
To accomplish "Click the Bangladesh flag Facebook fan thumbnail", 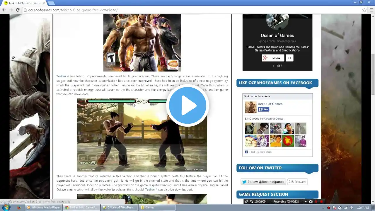I will pos(288,141).
